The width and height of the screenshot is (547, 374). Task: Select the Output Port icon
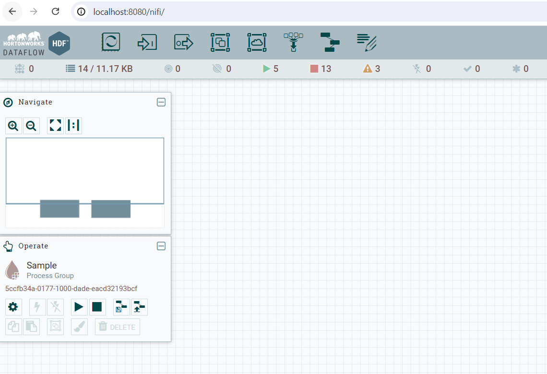(183, 43)
